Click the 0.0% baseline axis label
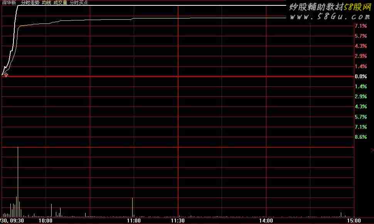 (361, 76)
